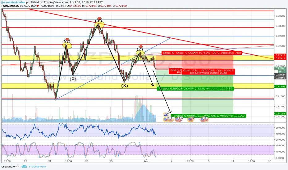Click the 0.71600 price axis label

click(280, 96)
